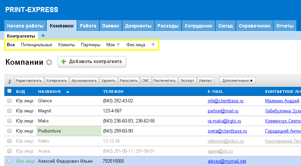Image resolution: width=301 pixels, height=166 pixels.
Task: Open settings gear next to Компании heading
Action: (49, 62)
